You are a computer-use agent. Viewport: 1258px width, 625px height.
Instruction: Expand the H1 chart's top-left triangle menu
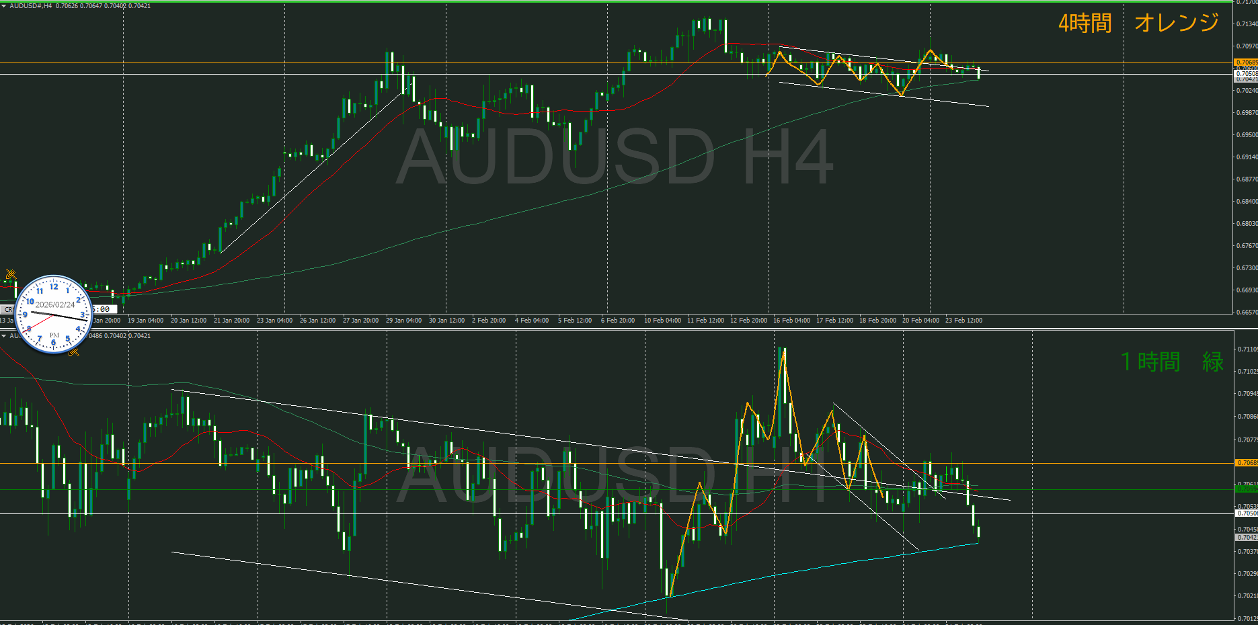point(4,336)
